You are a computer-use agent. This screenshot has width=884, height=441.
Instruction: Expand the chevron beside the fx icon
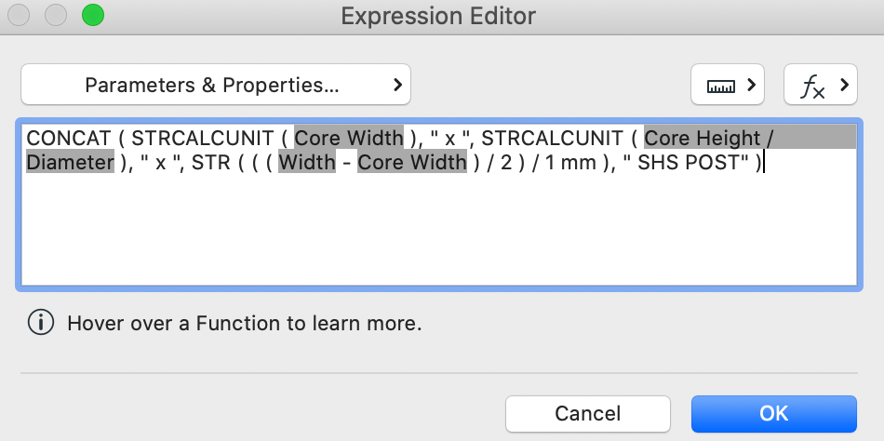tap(843, 86)
